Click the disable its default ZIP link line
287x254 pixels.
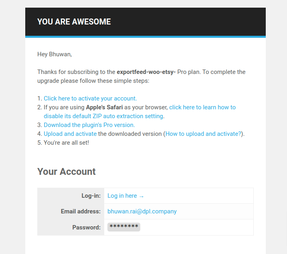[x=104, y=116]
